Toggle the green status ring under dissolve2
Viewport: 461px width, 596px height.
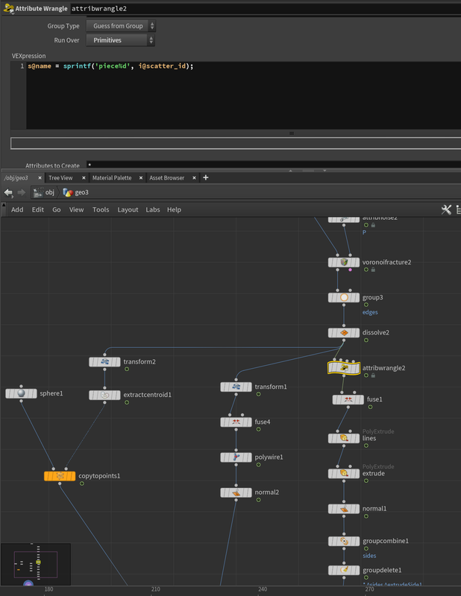[366, 340]
